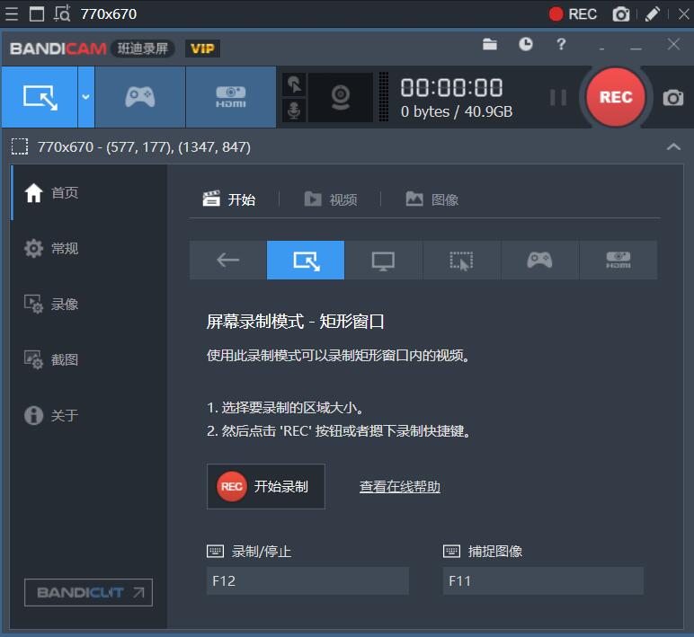Start recording with the big red REC button

pyautogui.click(x=615, y=97)
